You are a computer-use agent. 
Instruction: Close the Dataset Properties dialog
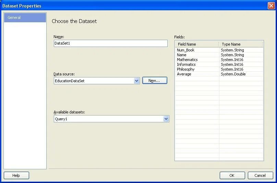(271, 6)
